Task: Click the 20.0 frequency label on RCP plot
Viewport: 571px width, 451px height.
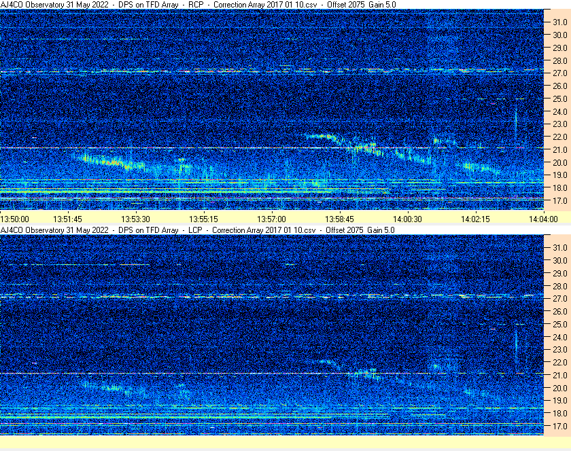Action: 560,162
